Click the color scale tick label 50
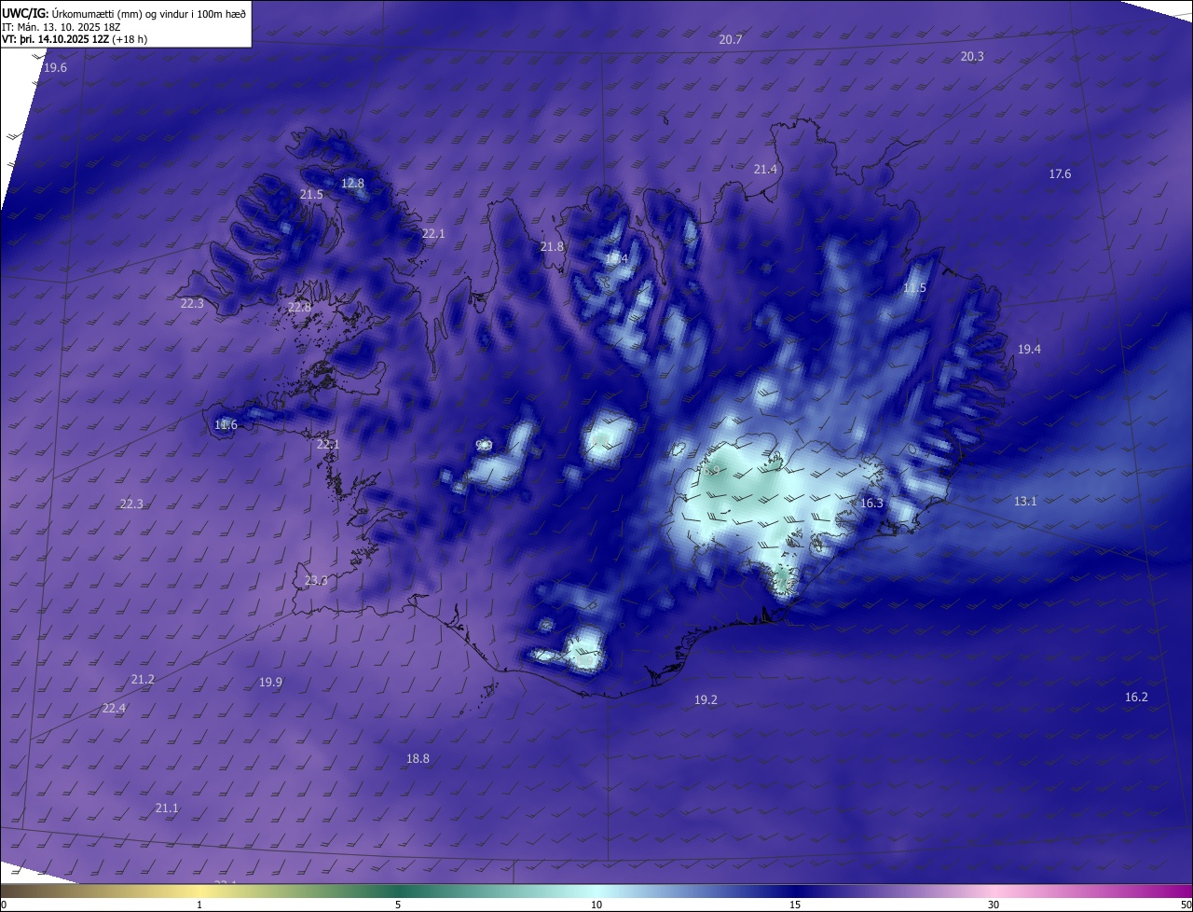The height and width of the screenshot is (912, 1193). (1186, 905)
